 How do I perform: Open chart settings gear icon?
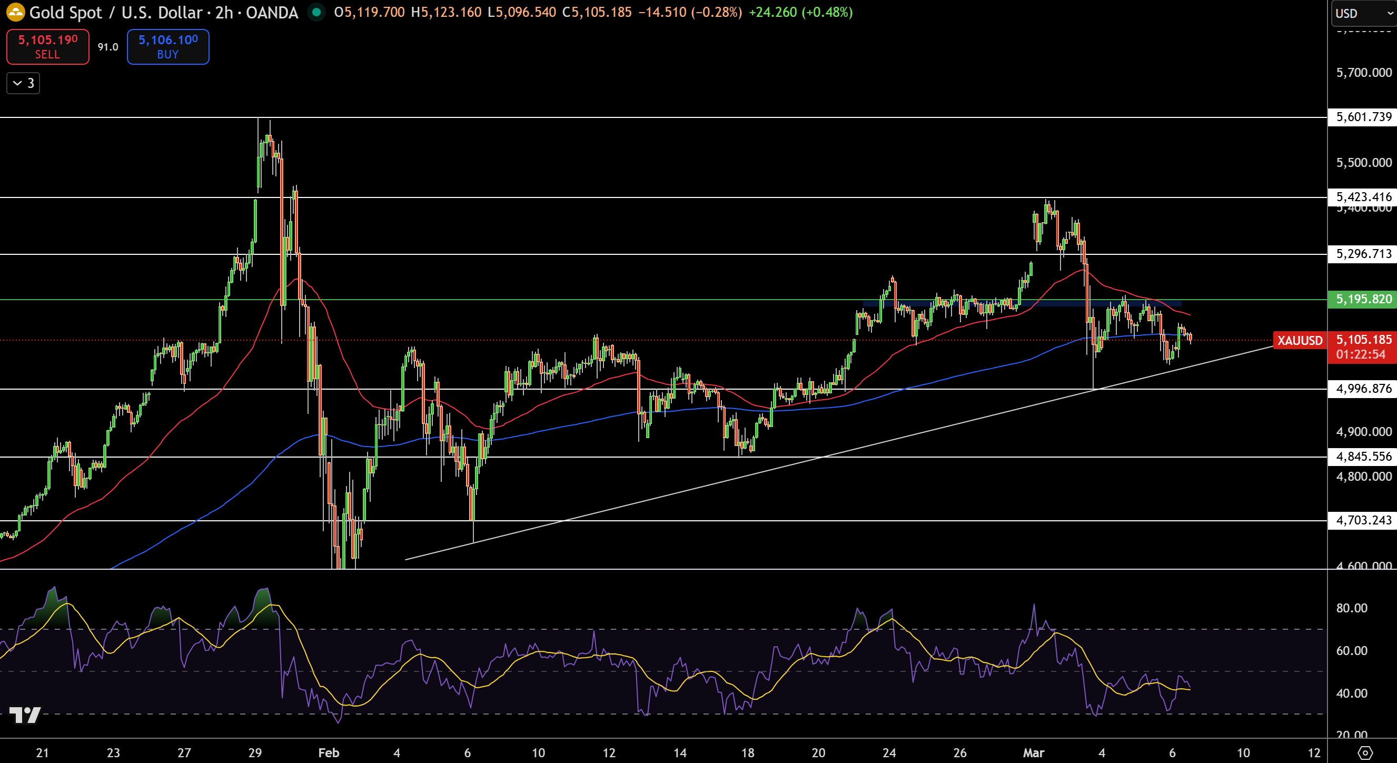pos(1365,752)
